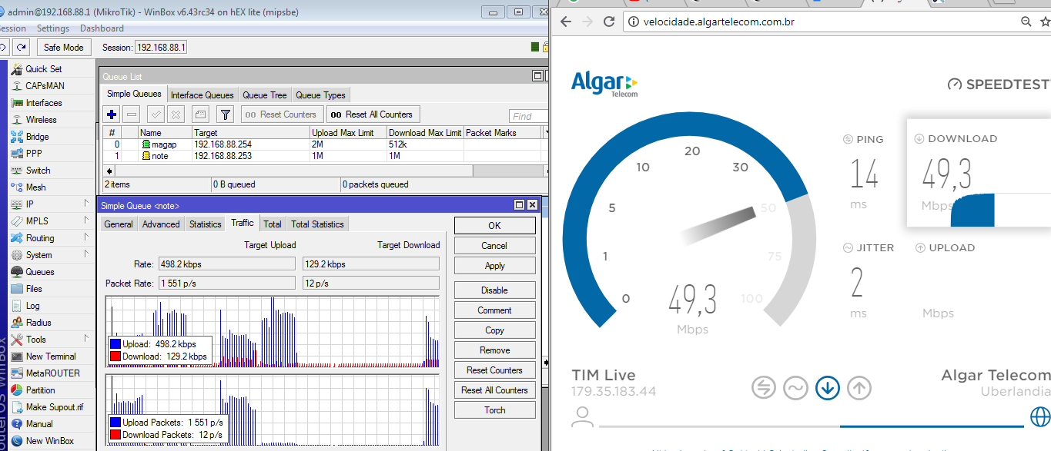Click the globe server icon
Viewport: 1051px width, 451px height.
click(1040, 416)
